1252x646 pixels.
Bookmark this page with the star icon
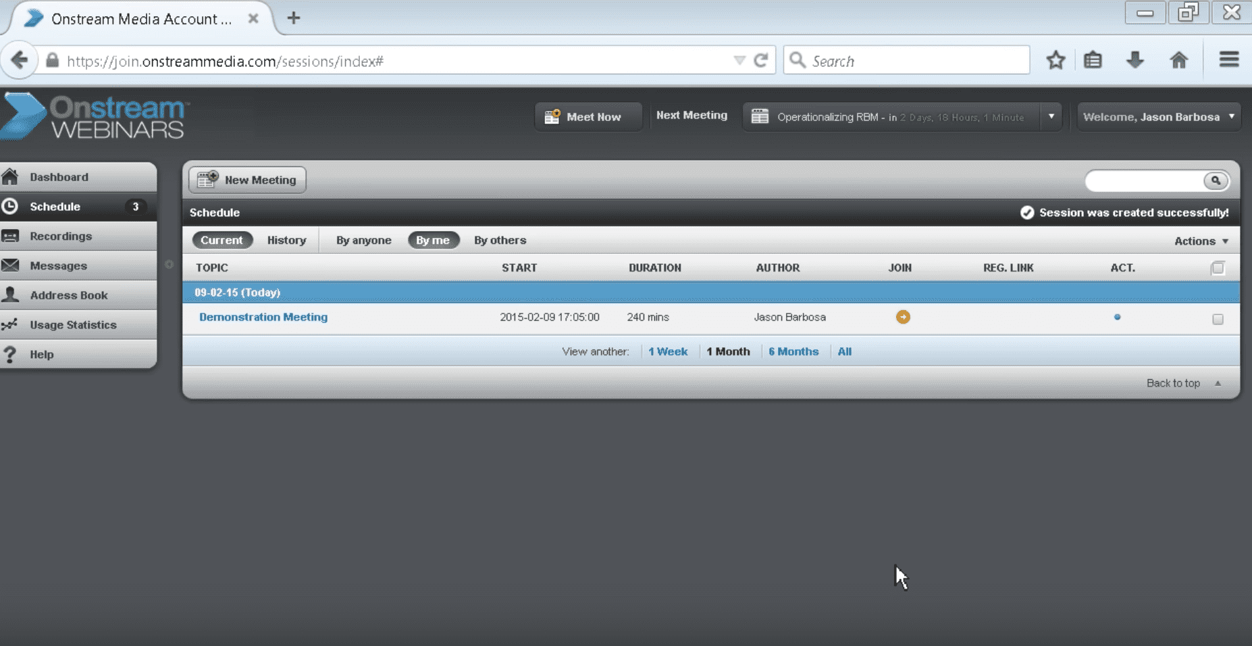click(x=1055, y=61)
